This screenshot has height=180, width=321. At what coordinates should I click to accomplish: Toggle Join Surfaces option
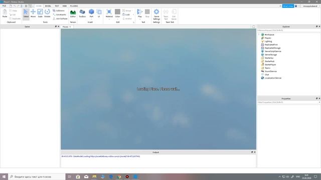coord(60,18)
